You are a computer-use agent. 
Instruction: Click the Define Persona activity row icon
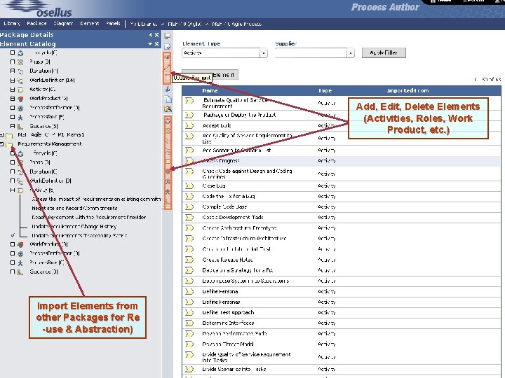(189, 291)
